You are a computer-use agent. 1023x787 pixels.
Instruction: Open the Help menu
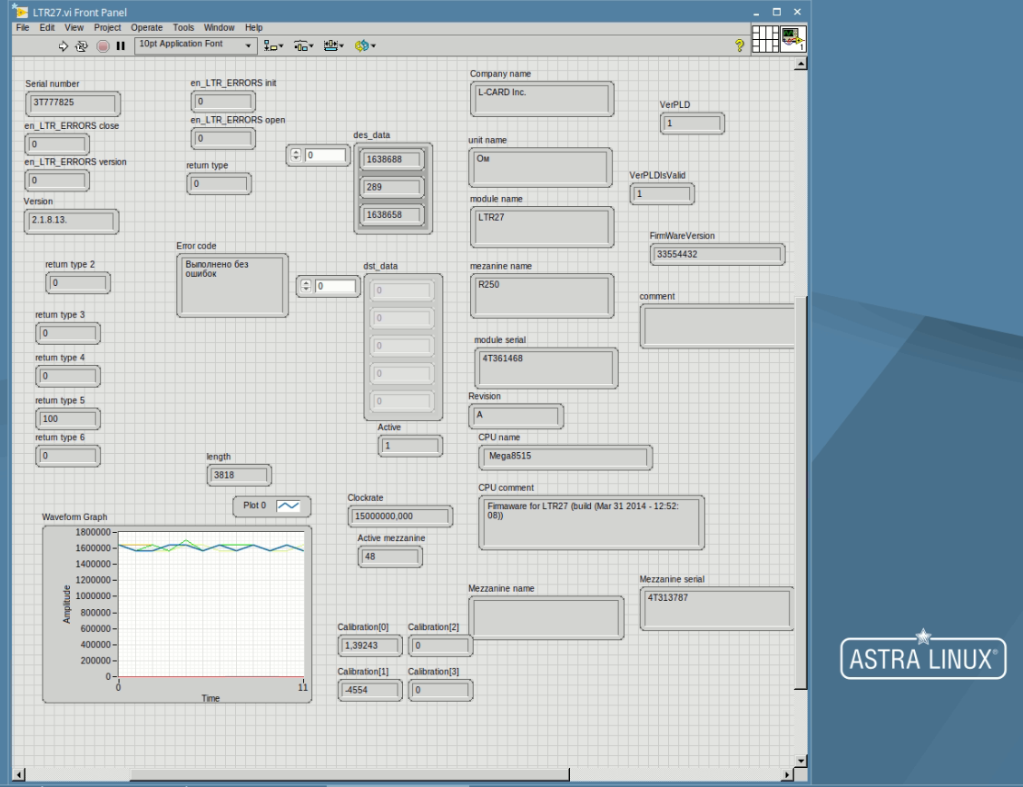(x=254, y=27)
